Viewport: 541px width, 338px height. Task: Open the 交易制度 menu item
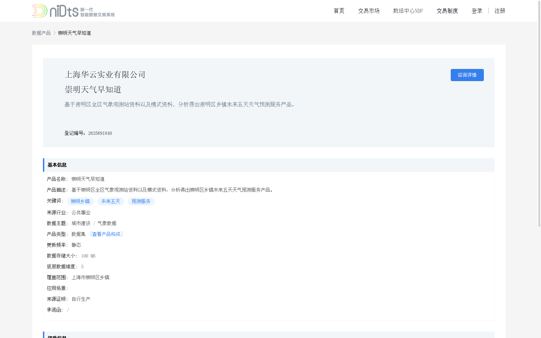(447, 11)
